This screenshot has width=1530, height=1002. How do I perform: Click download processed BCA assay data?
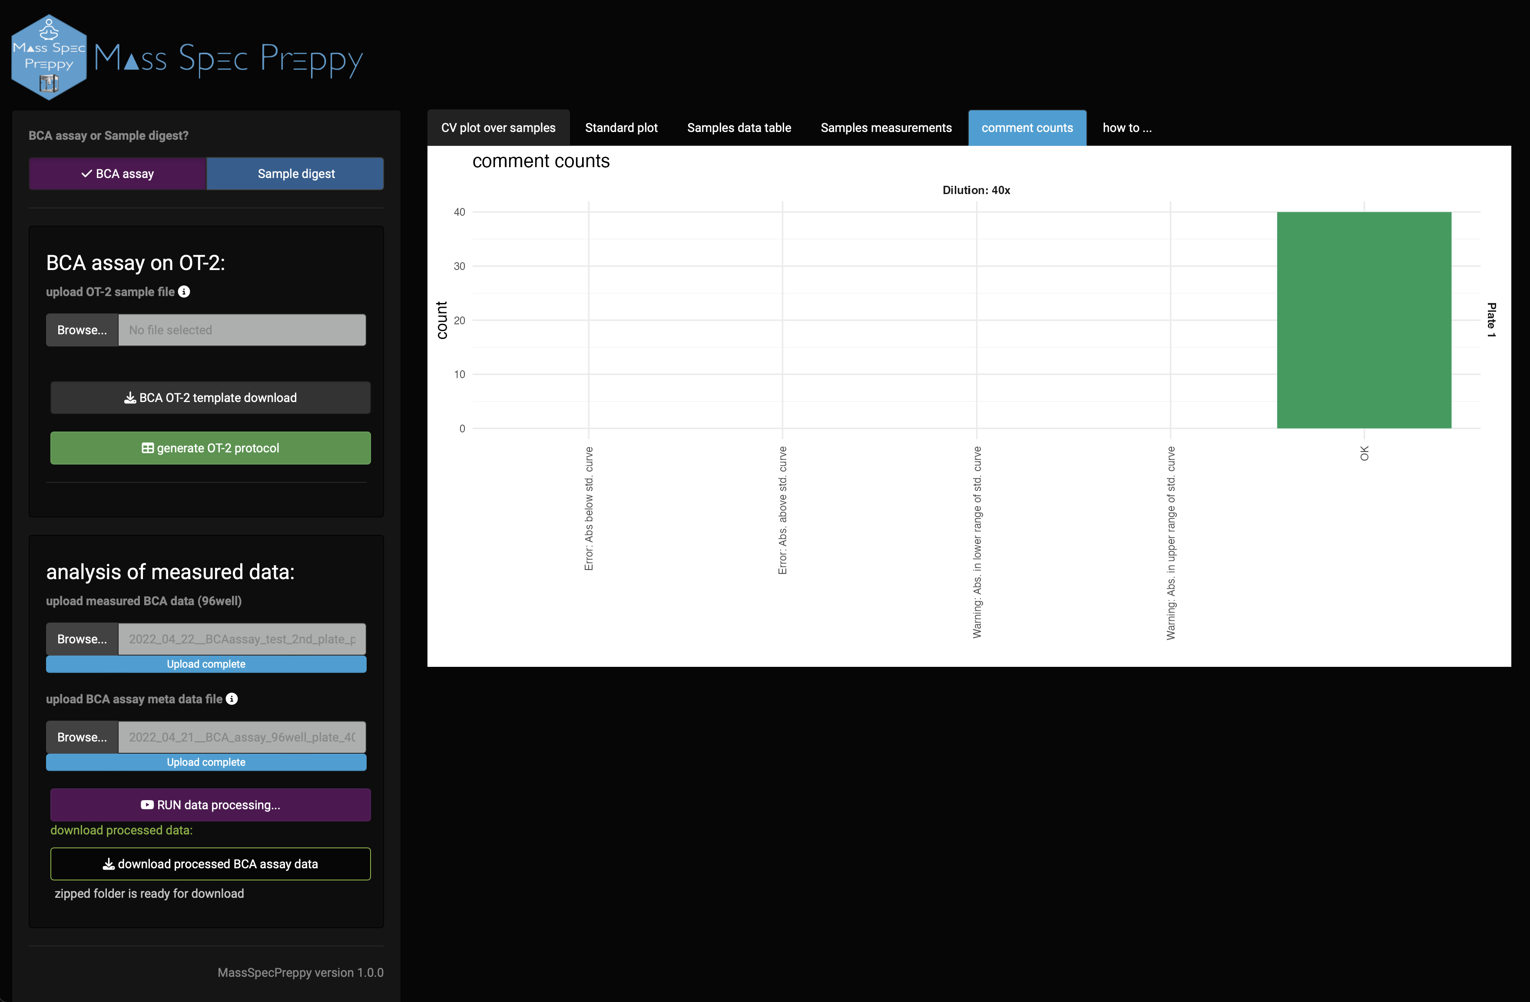(x=210, y=864)
